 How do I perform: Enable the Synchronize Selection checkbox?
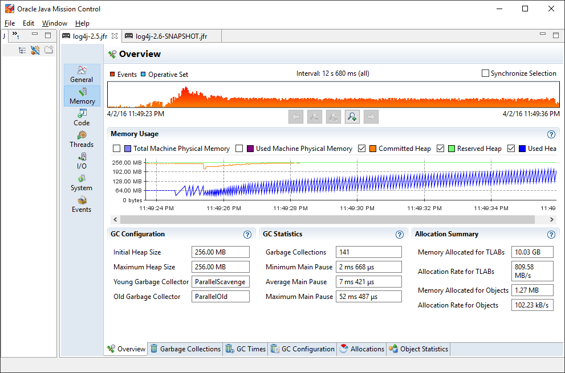point(486,73)
